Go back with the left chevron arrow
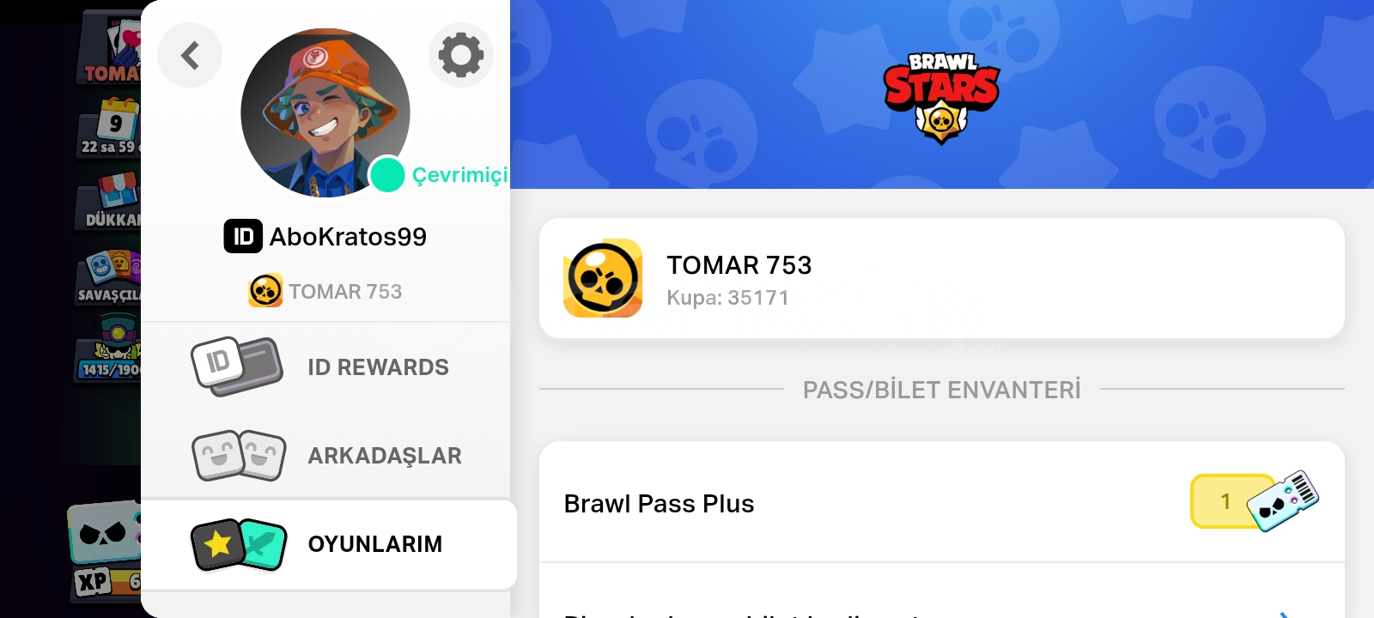Image resolution: width=1374 pixels, height=618 pixels. 190,55
